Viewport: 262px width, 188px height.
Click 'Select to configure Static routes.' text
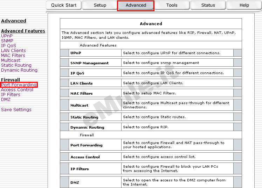(154, 117)
